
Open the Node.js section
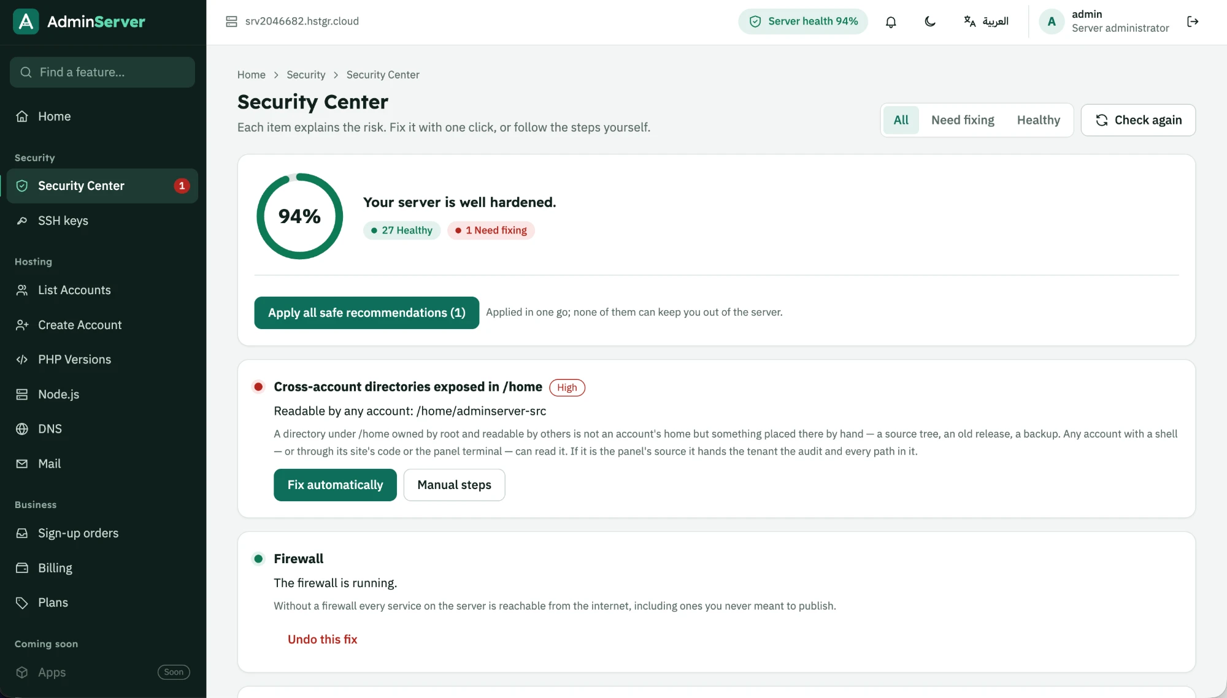coord(102,394)
